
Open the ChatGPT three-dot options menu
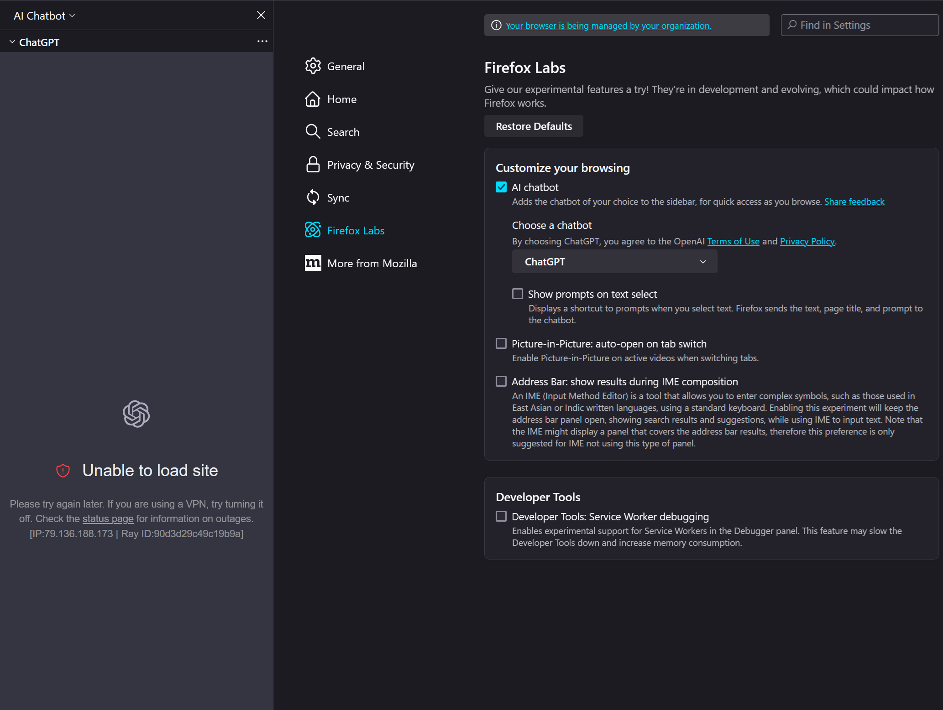point(262,41)
